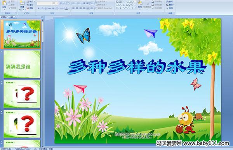Click the font color button
The image size is (233, 150).
(x=67, y=9)
